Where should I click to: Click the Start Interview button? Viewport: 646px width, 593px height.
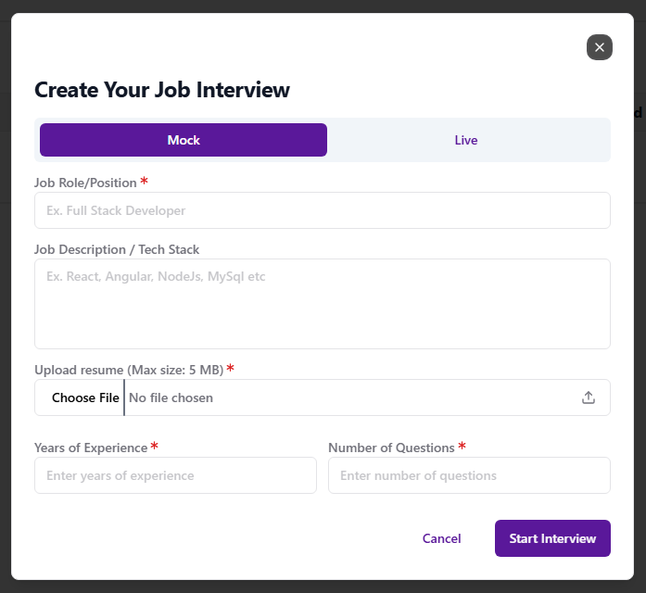[x=552, y=538]
